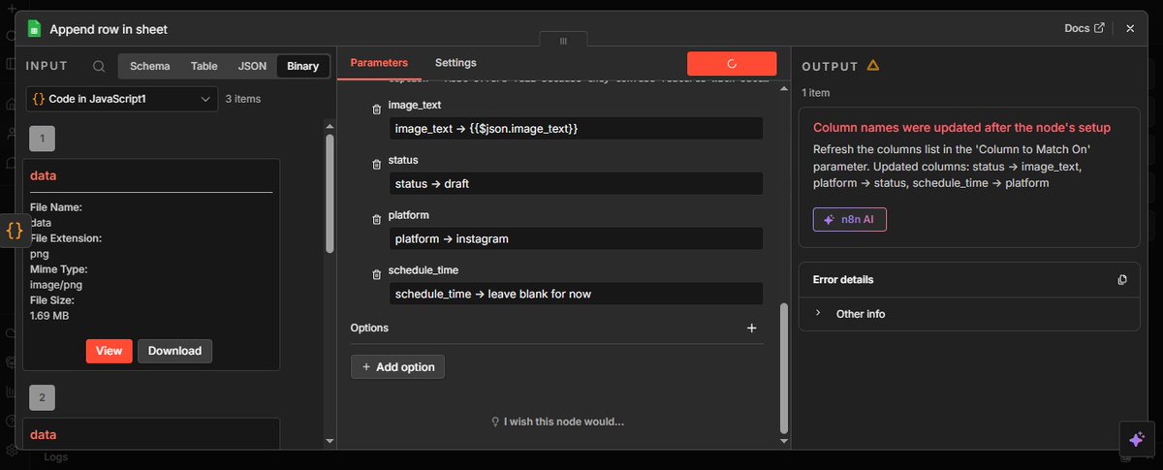Click the Column names were updated error title

961,128
